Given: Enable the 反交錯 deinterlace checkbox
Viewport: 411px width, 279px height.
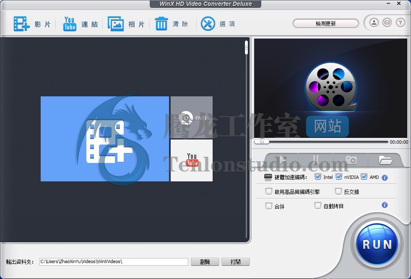Looking at the screenshot, I should (338, 191).
